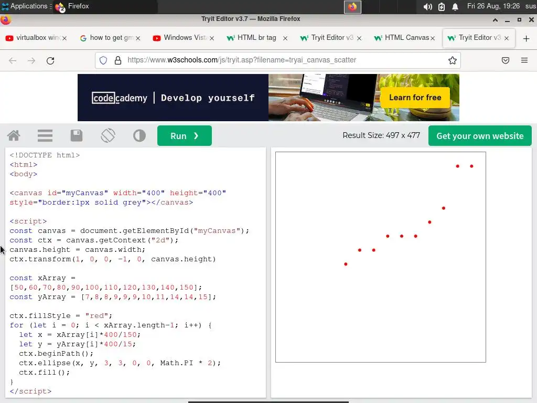
Task: Close the Windows Vista tab
Action: 212,38
